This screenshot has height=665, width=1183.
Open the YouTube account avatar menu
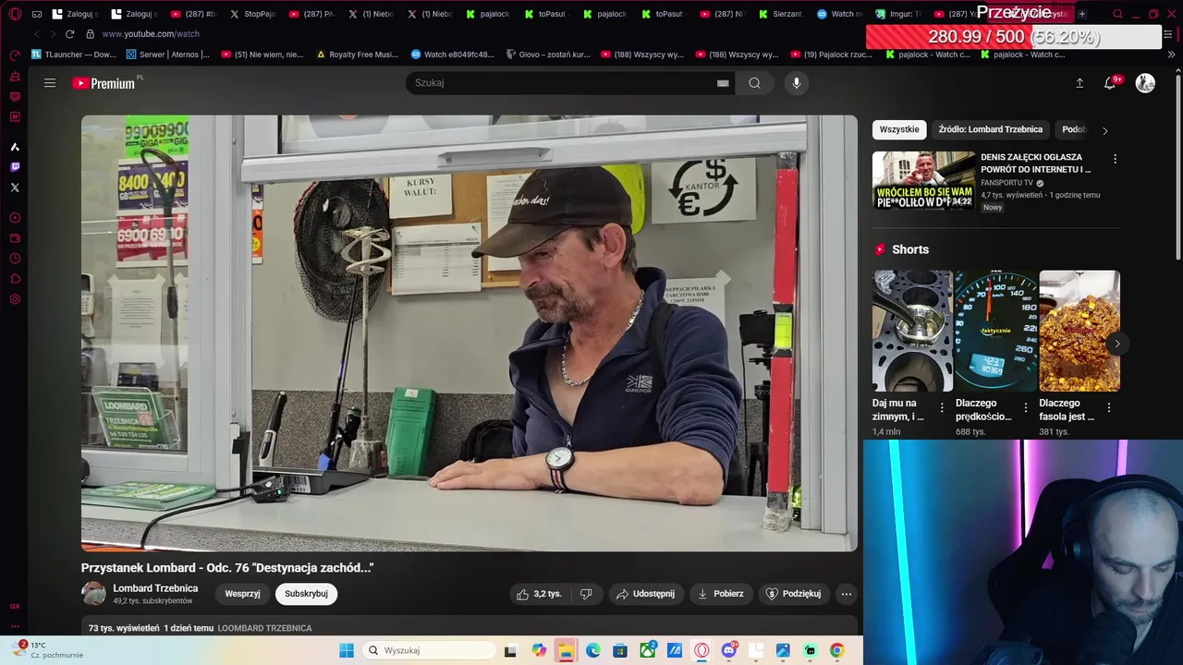pyautogui.click(x=1145, y=83)
